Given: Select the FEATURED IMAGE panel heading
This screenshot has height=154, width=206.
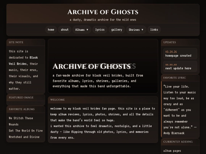Looking at the screenshot, I should (x=21, y=97).
